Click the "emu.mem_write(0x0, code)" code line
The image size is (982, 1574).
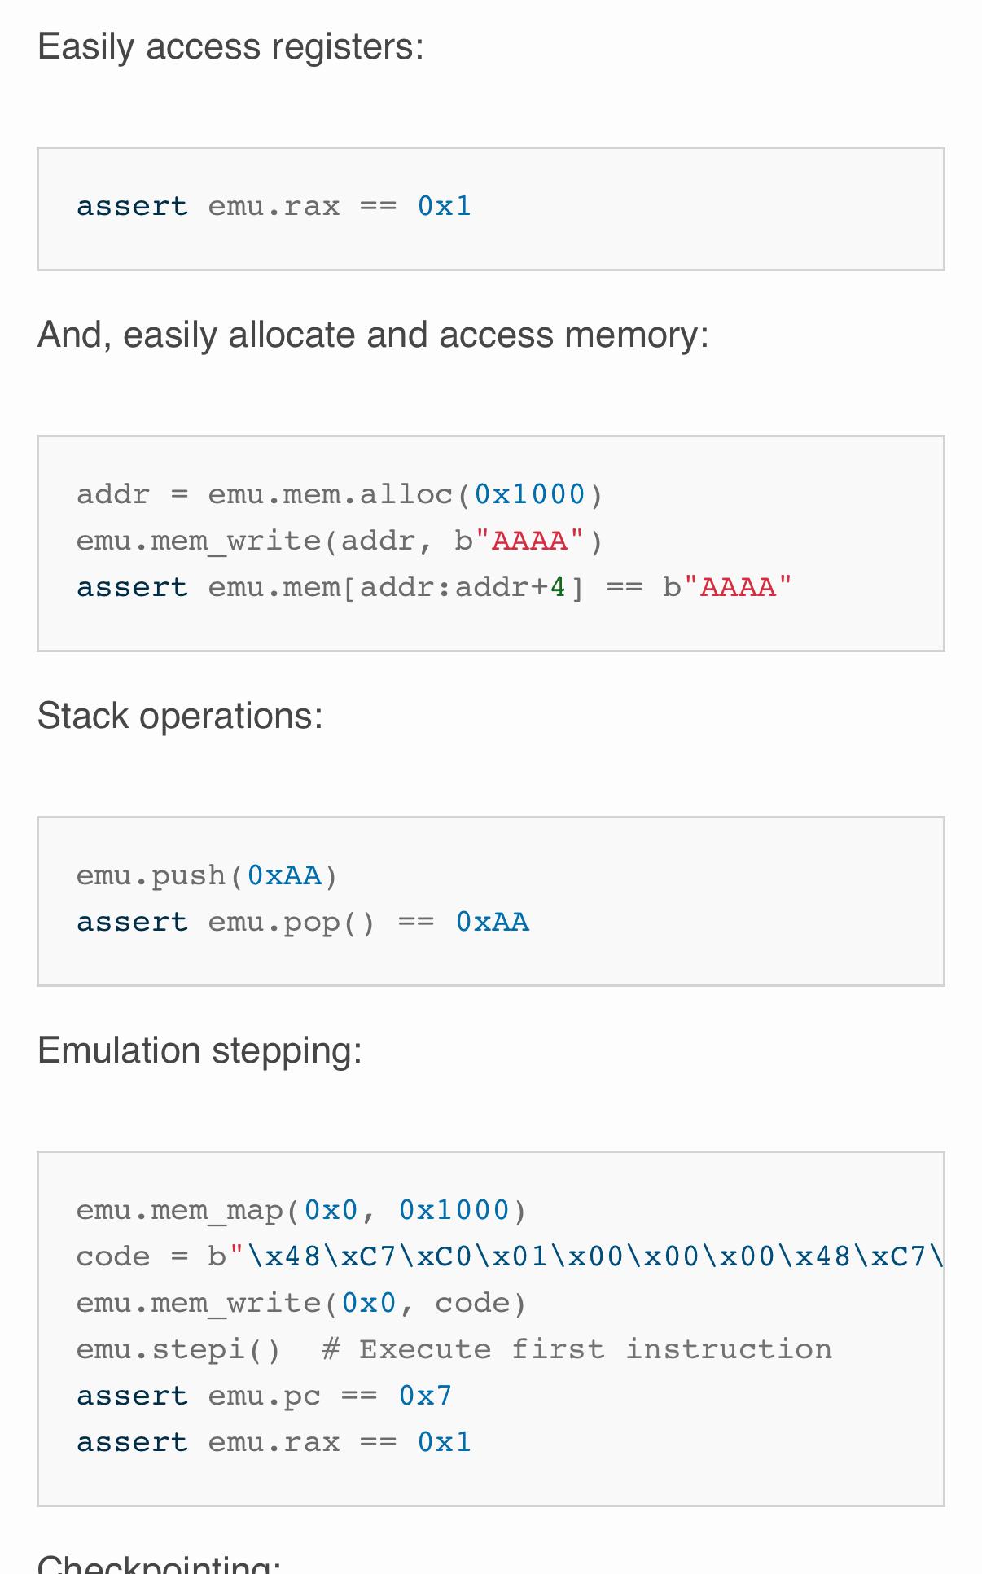coord(301,1304)
